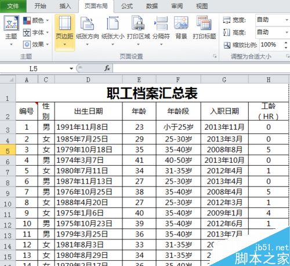Click the cell 2009年1月

224,213
